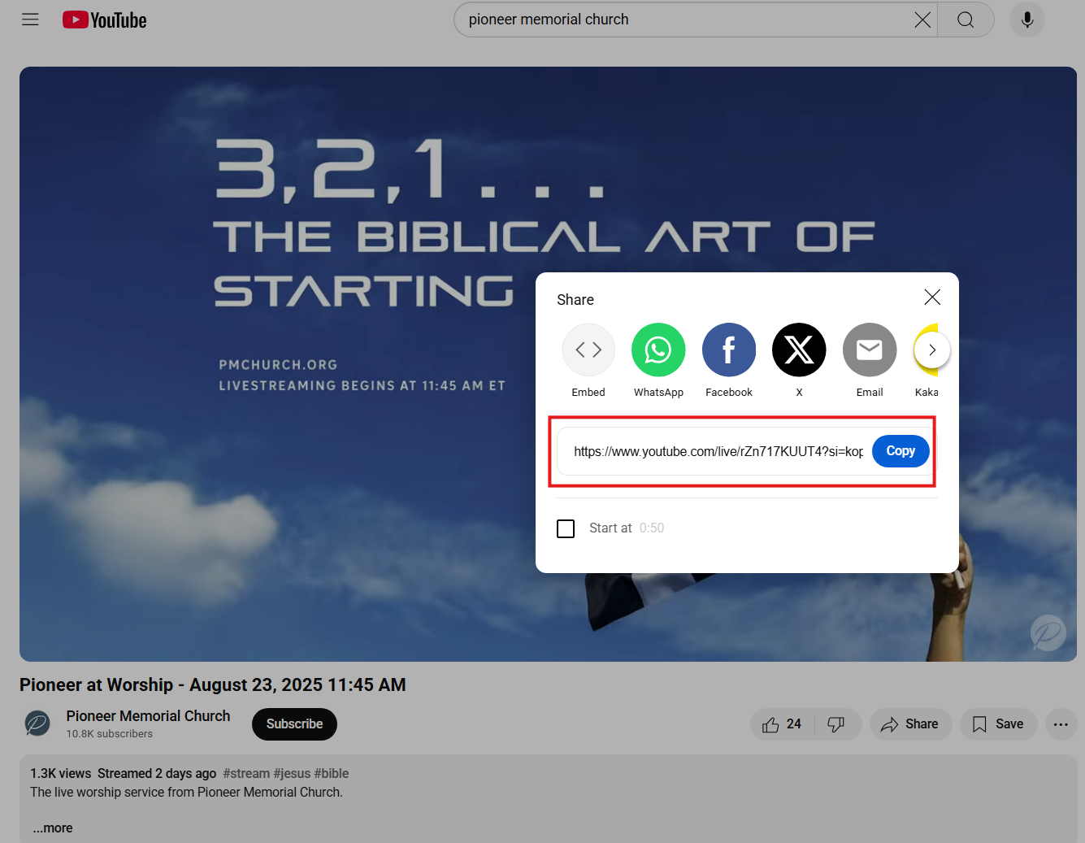1085x843 pixels.
Task: Click the 10.8K subscribers count
Action: 110,734
